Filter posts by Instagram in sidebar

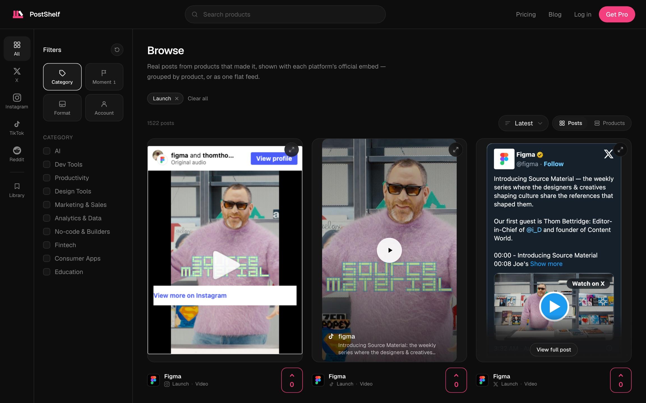pyautogui.click(x=17, y=101)
